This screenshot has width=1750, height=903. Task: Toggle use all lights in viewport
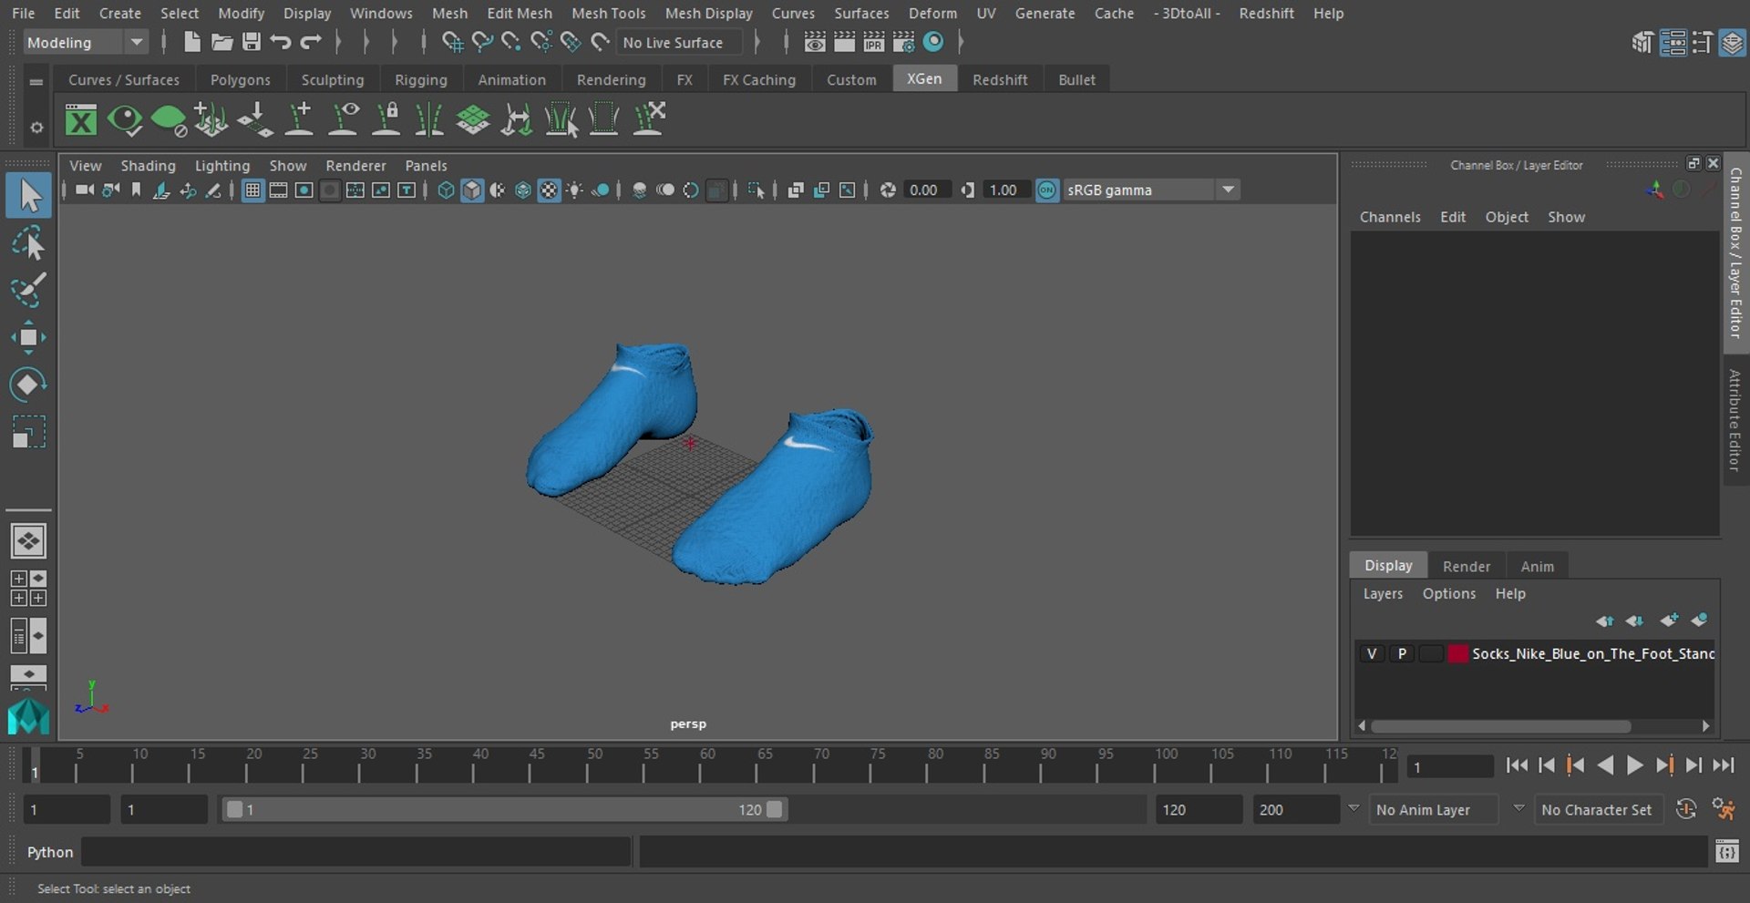pyautogui.click(x=575, y=190)
